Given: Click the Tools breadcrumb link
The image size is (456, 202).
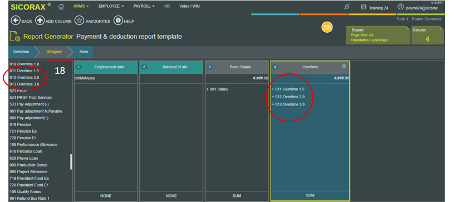Looking at the screenshot, I should [x=401, y=19].
